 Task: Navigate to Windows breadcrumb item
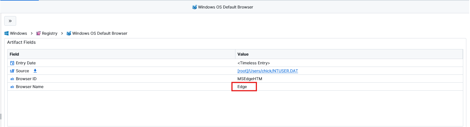(18, 33)
